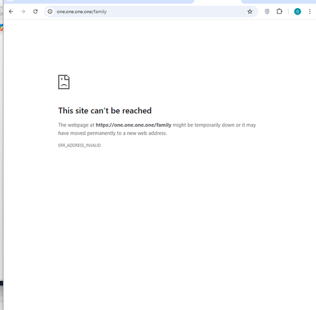Screen dimensions: 316x310
Task: Open the teal profile avatar
Action: point(298,11)
